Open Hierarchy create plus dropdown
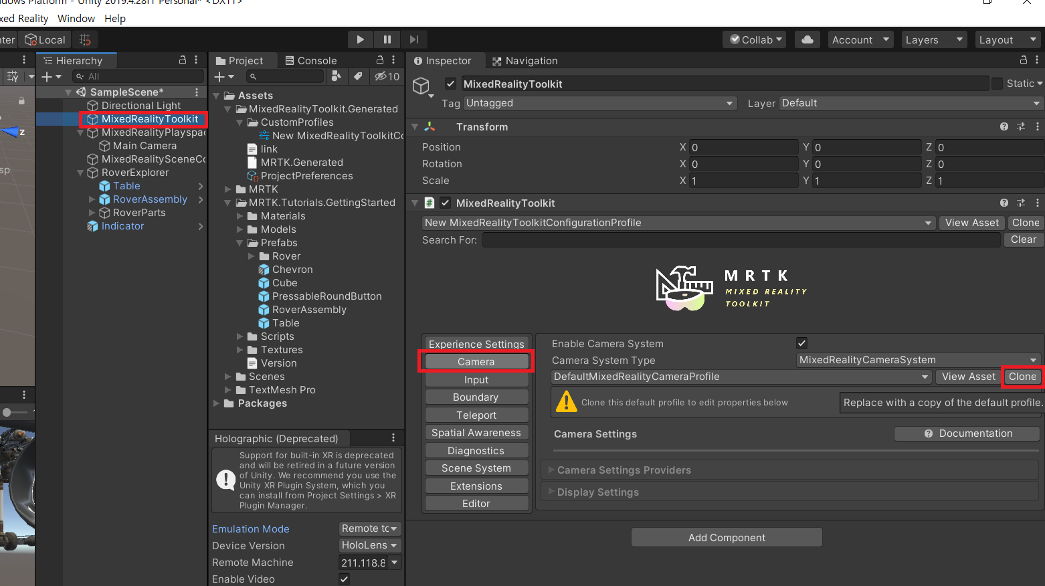The width and height of the screenshot is (1045, 586). click(x=52, y=77)
